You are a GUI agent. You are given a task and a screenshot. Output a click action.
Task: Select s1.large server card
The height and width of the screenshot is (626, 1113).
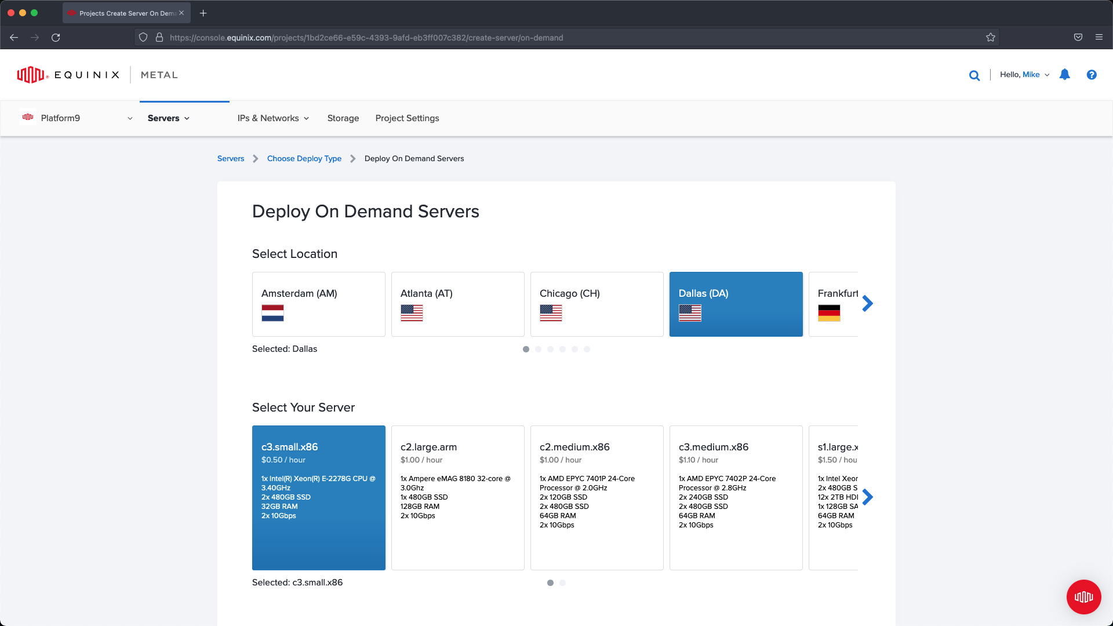click(834, 498)
